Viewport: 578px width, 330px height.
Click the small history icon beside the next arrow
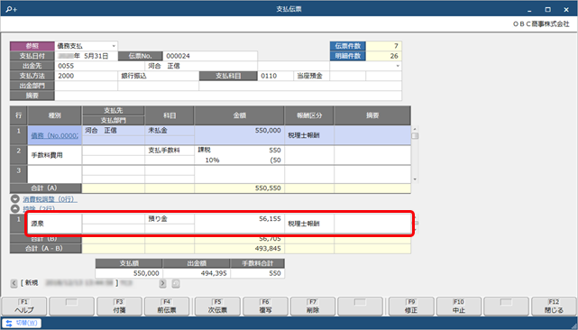point(176,283)
